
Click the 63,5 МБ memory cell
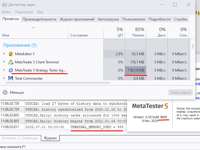click(x=135, y=54)
